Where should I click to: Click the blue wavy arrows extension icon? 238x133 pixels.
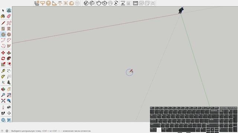point(9,120)
